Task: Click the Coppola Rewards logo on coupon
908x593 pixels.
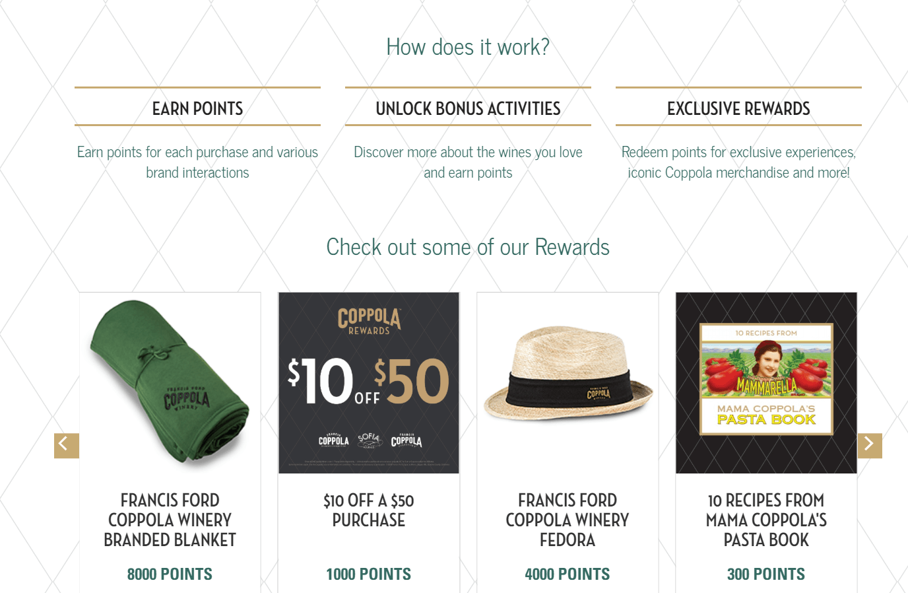Action: tap(369, 320)
